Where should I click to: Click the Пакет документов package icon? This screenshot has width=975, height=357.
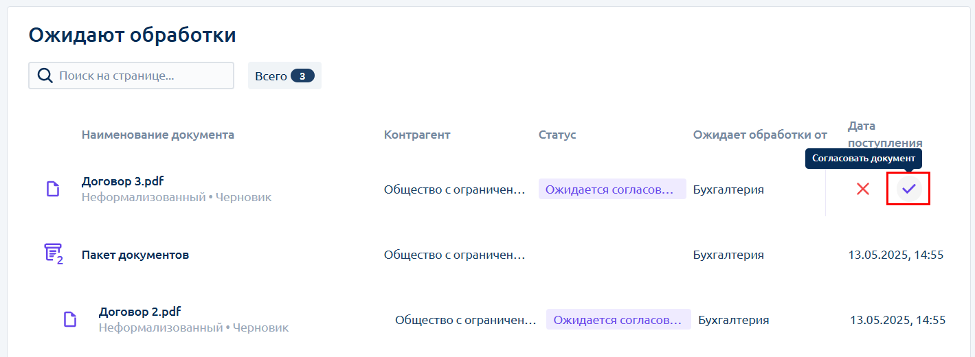click(54, 254)
